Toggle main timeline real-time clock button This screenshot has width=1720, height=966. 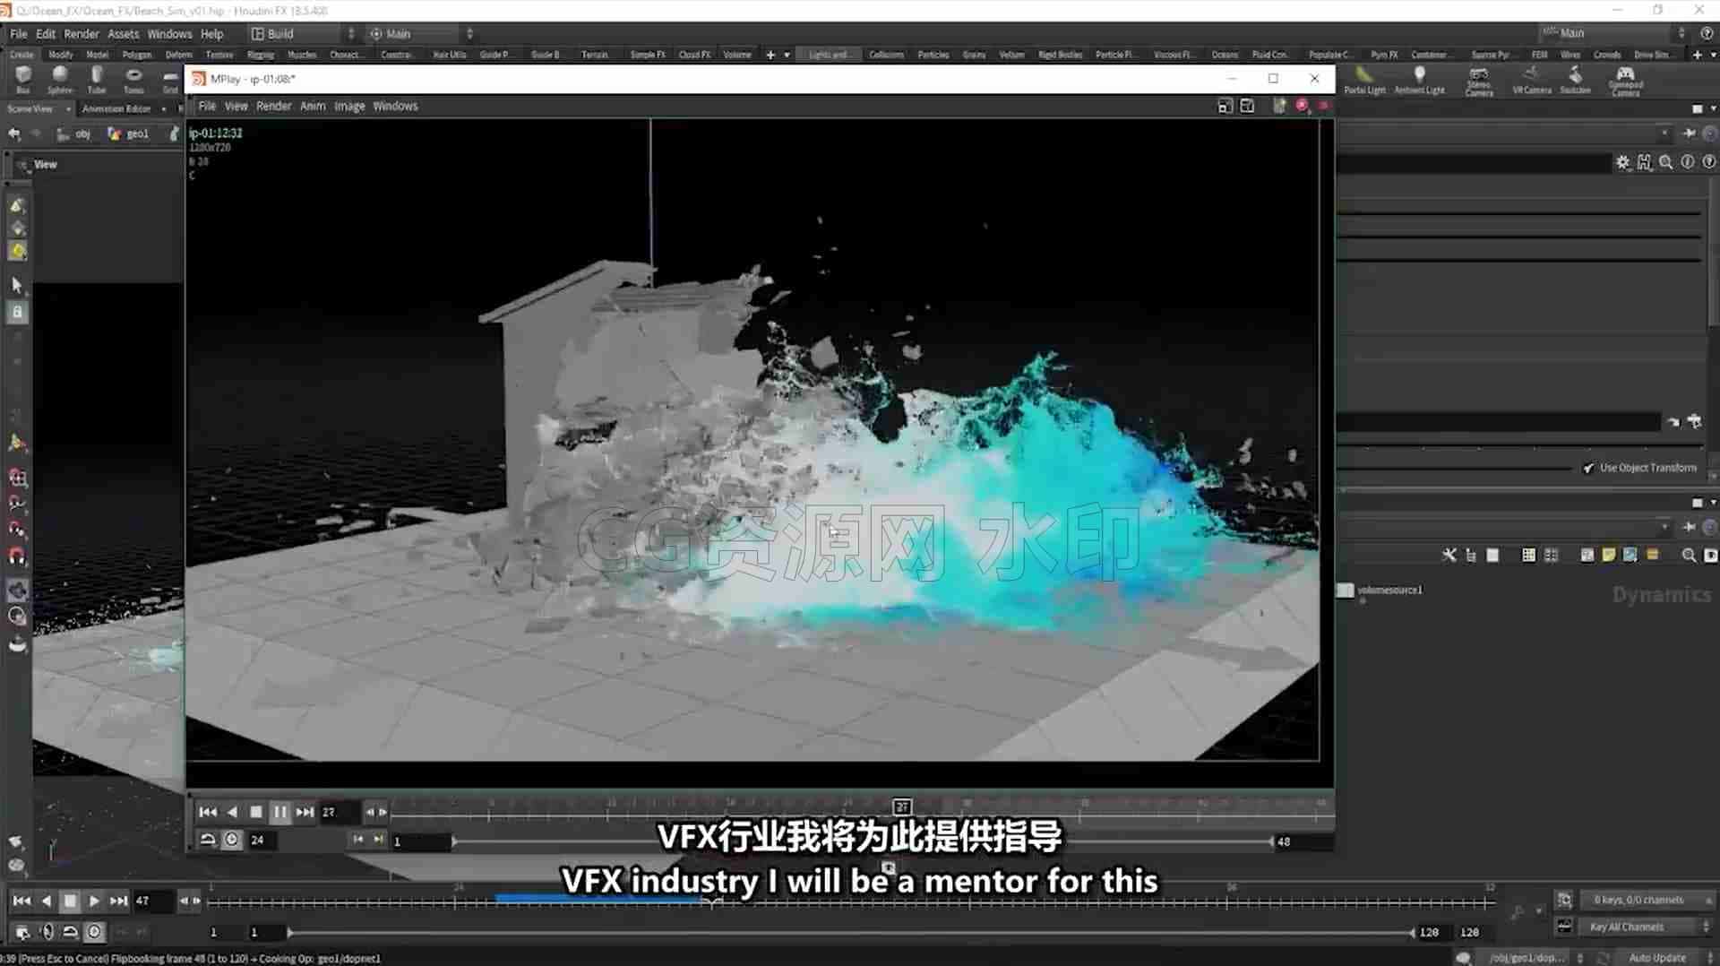click(x=94, y=932)
